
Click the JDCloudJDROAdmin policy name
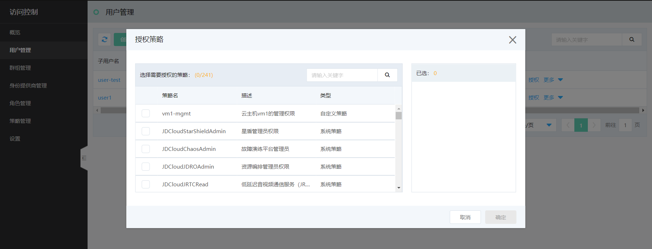click(188, 167)
